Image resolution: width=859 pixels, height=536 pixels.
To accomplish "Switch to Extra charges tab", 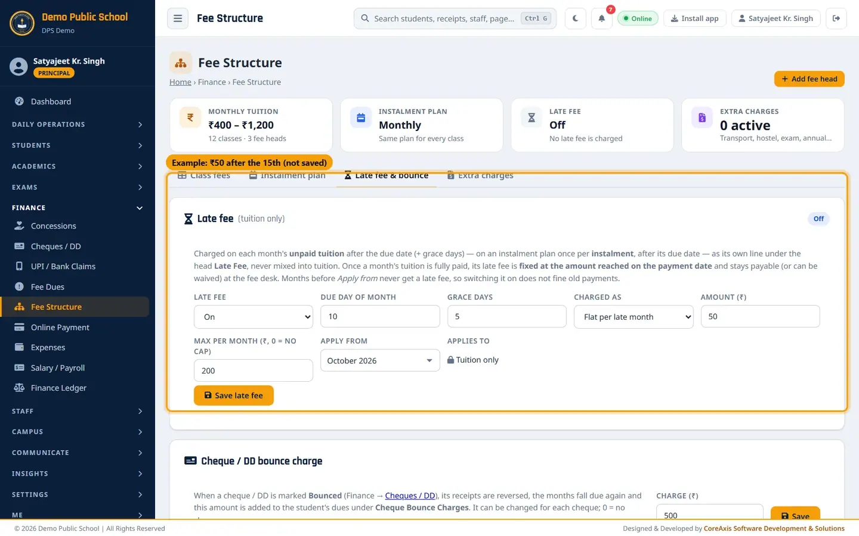I will 480,176.
